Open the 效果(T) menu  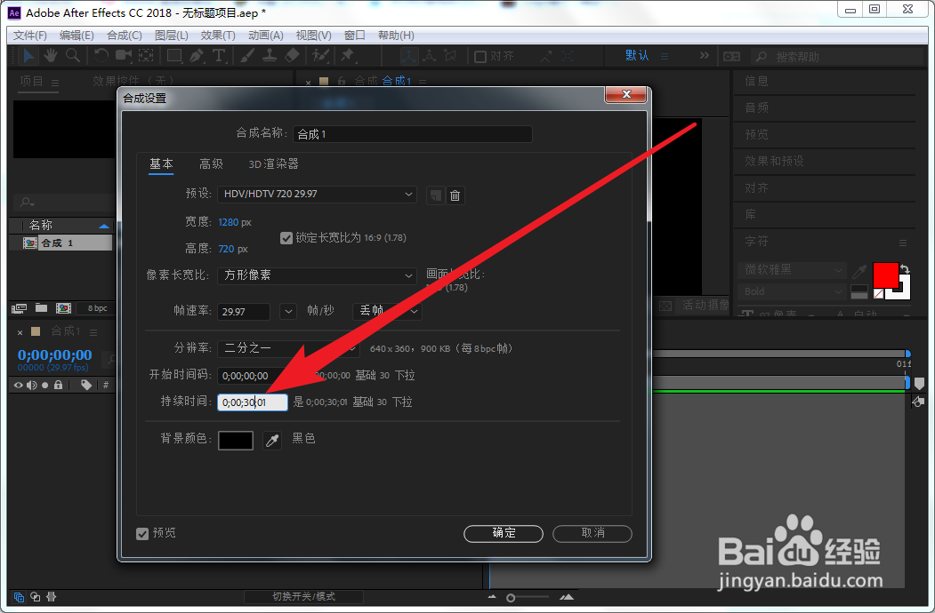tap(218, 35)
